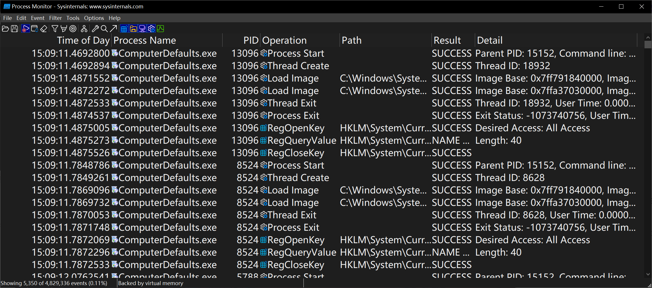Click the scrollbar down arrow
Screen dimensions: 652x288
tap(648, 274)
